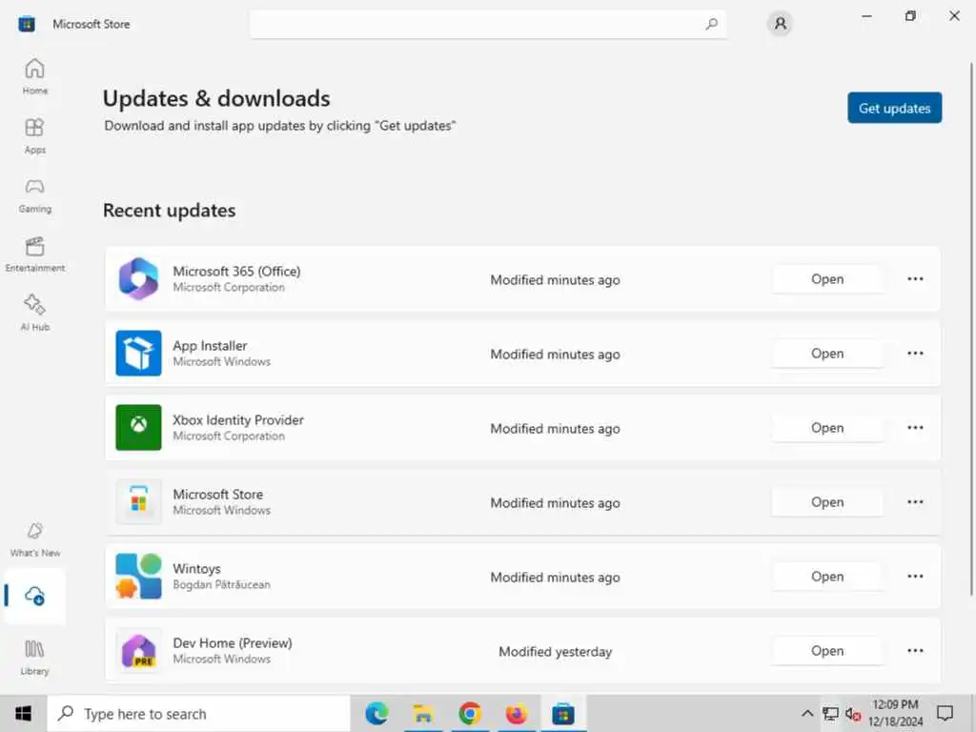The width and height of the screenshot is (976, 732).
Task: Click the Microsoft Store taskbar icon
Action: [x=562, y=713]
